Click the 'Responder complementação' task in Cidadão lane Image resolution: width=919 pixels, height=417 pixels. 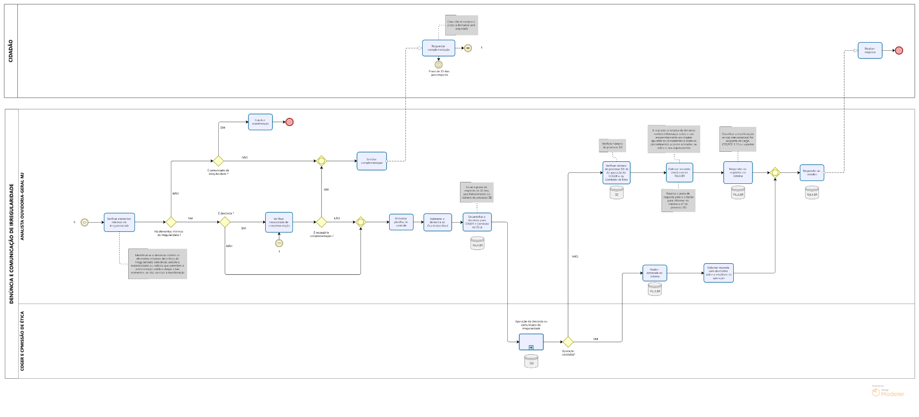point(438,48)
